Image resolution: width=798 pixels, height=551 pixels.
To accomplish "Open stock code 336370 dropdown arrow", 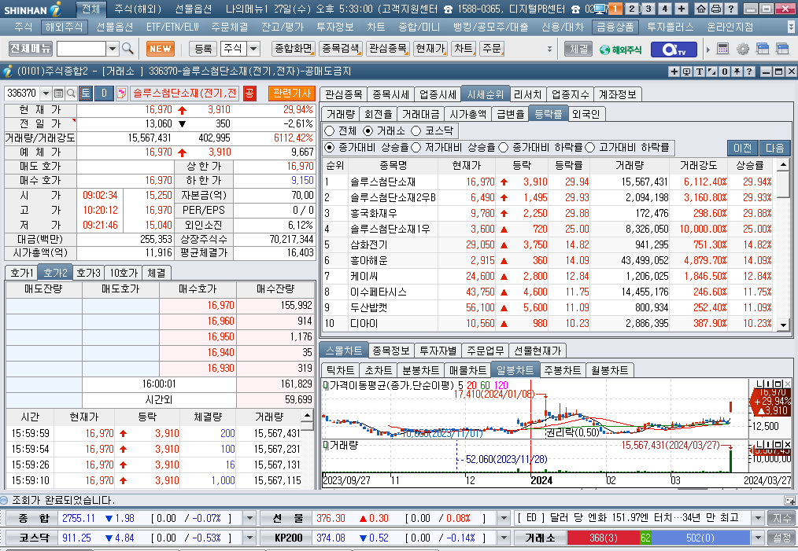I will (46, 93).
